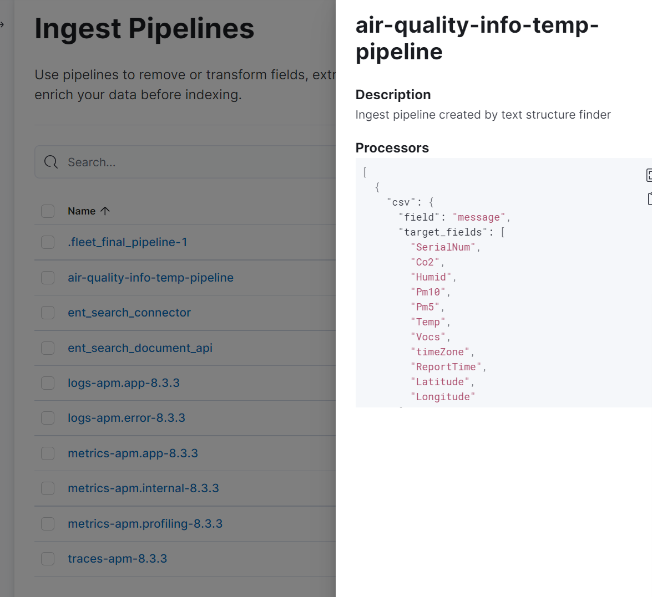Image resolution: width=652 pixels, height=597 pixels.
Task: Click the magnifier icon in search box
Action: tap(51, 162)
